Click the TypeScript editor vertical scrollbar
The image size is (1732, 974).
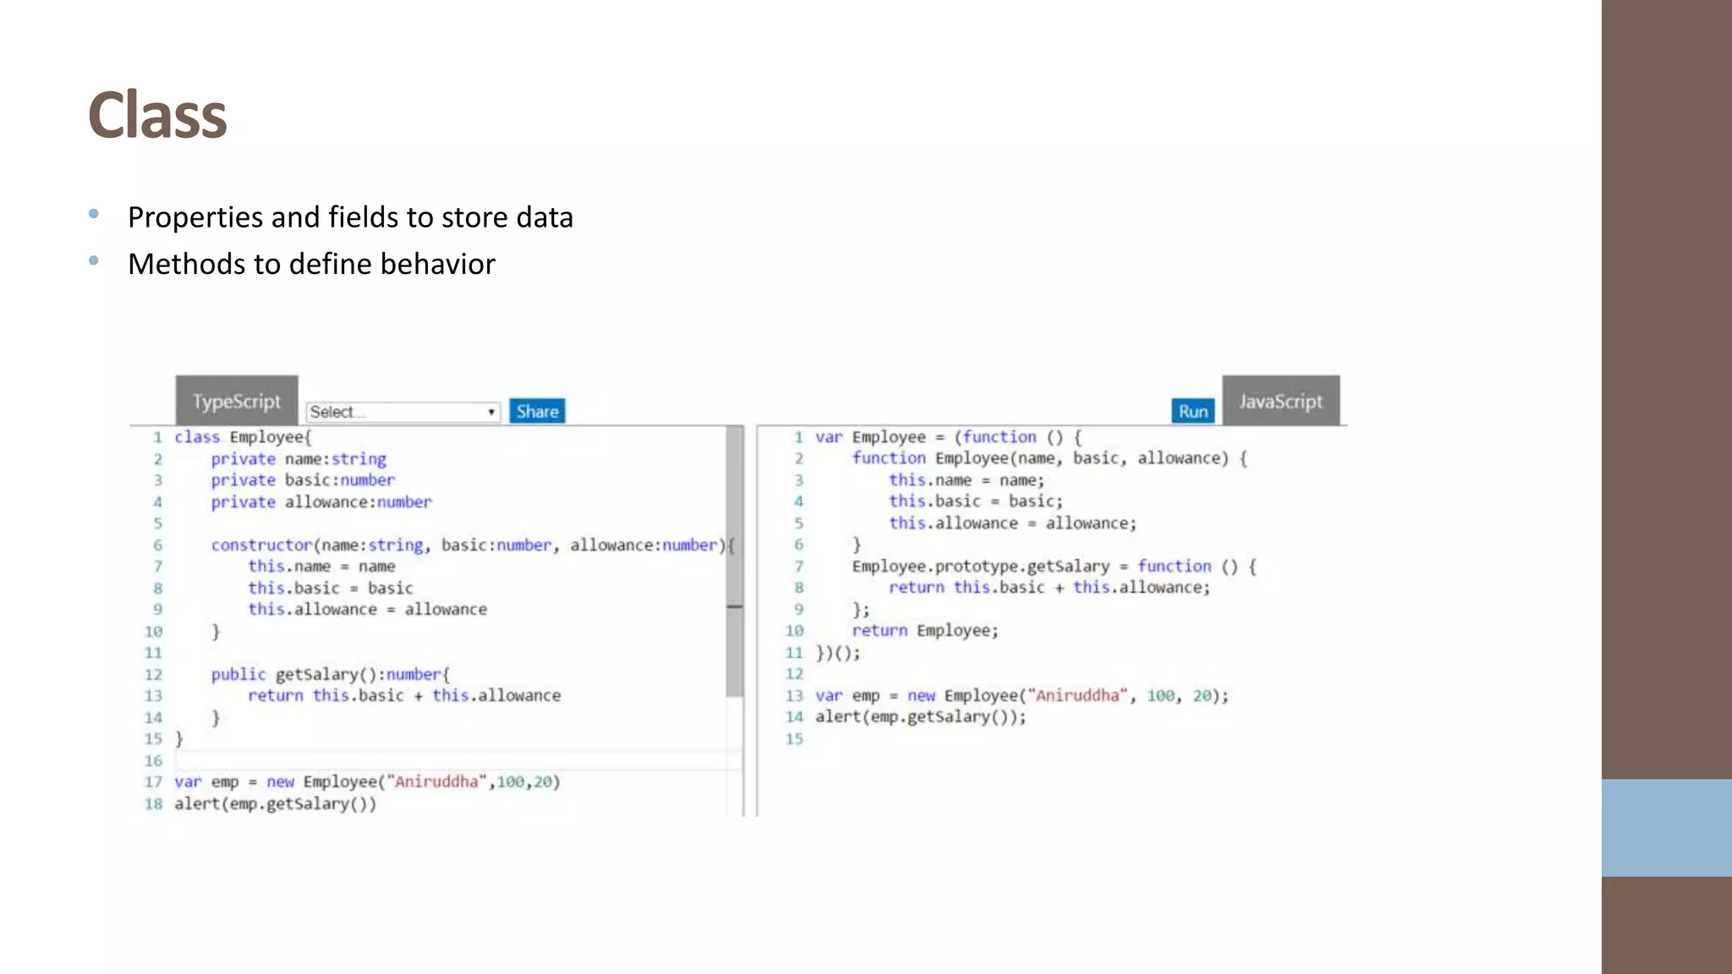734,562
